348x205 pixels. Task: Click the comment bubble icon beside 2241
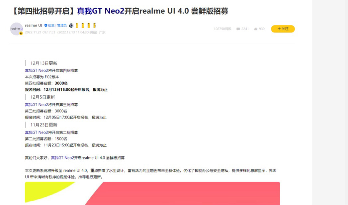(238, 29)
